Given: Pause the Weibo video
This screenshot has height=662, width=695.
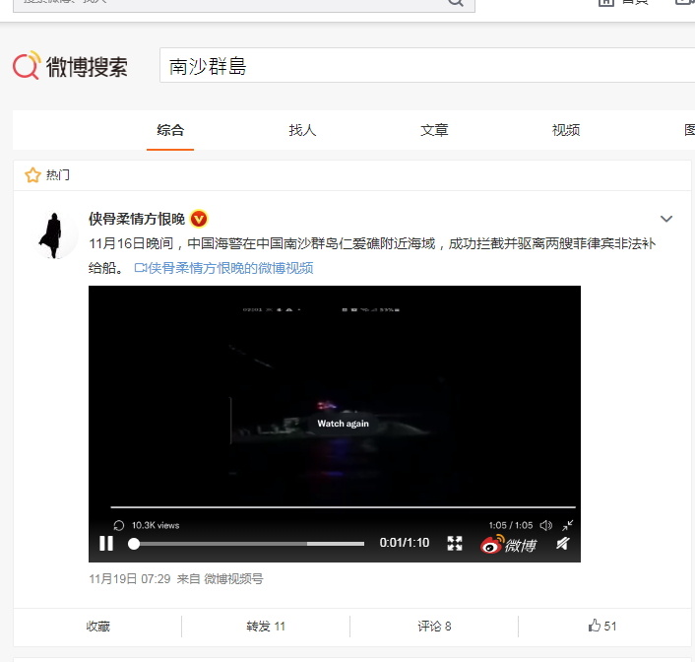Looking at the screenshot, I should click(x=106, y=543).
